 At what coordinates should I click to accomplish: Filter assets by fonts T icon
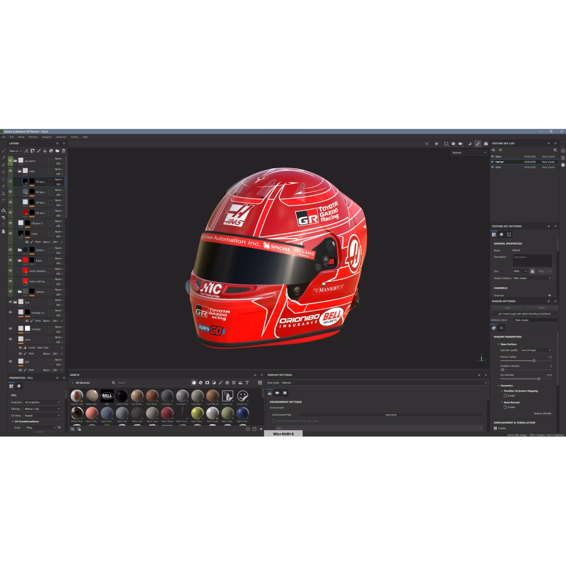point(247,383)
